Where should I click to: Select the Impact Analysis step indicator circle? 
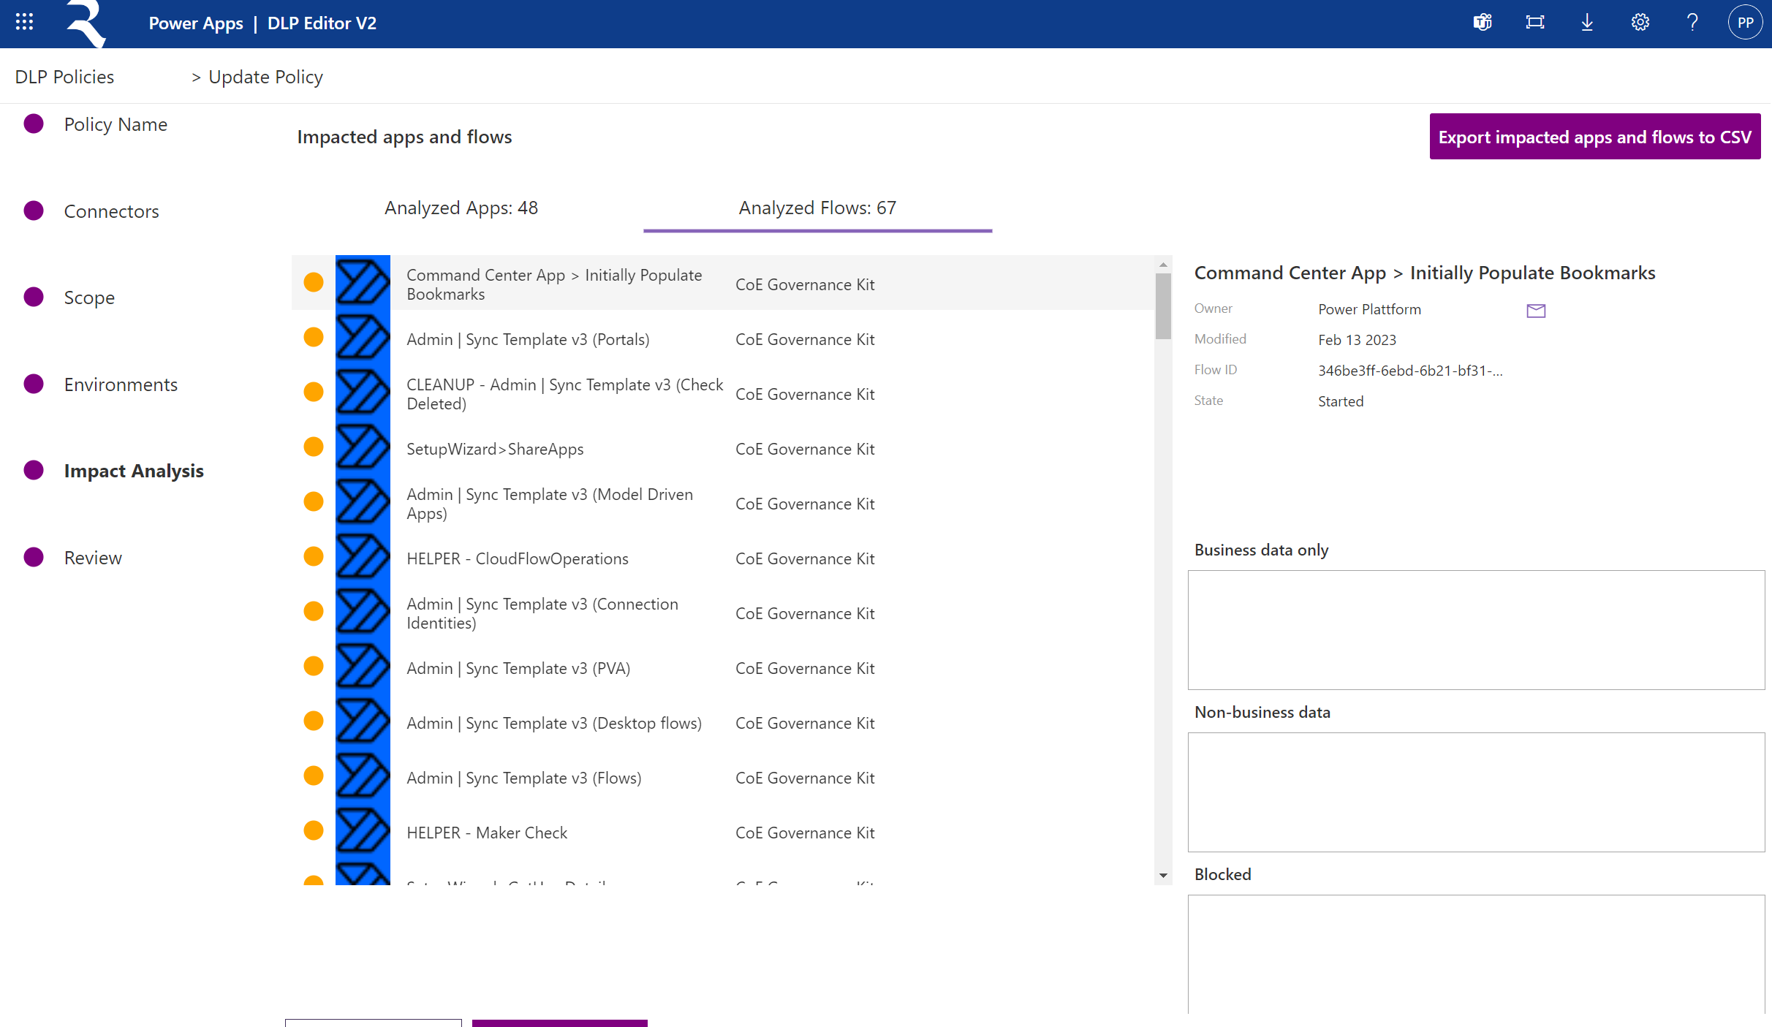[x=33, y=470]
